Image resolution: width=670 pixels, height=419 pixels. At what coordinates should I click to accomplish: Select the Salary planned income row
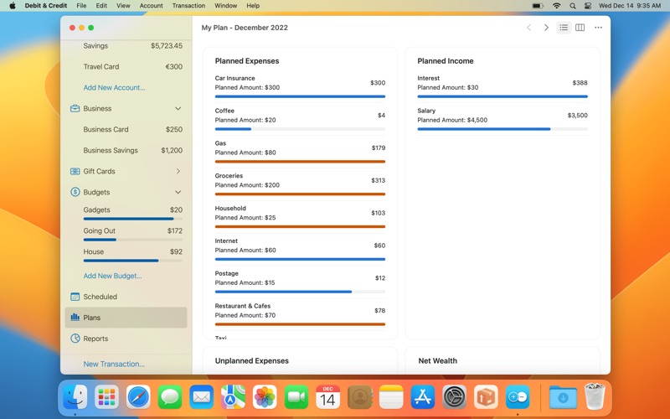[x=502, y=119]
